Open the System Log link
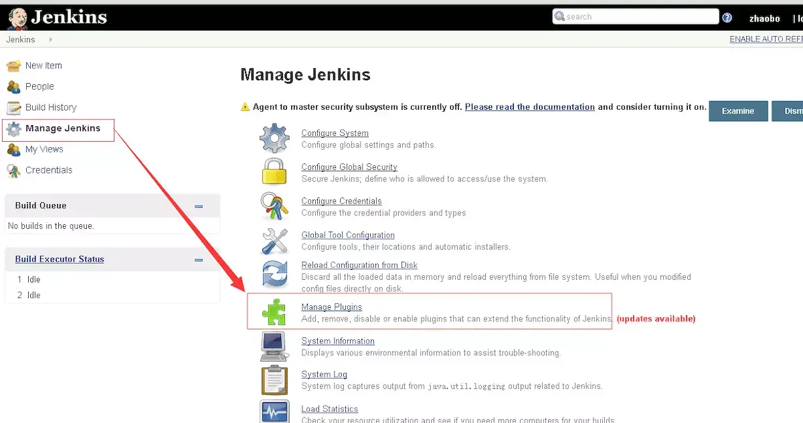Image resolution: width=803 pixels, height=423 pixels. pos(324,375)
